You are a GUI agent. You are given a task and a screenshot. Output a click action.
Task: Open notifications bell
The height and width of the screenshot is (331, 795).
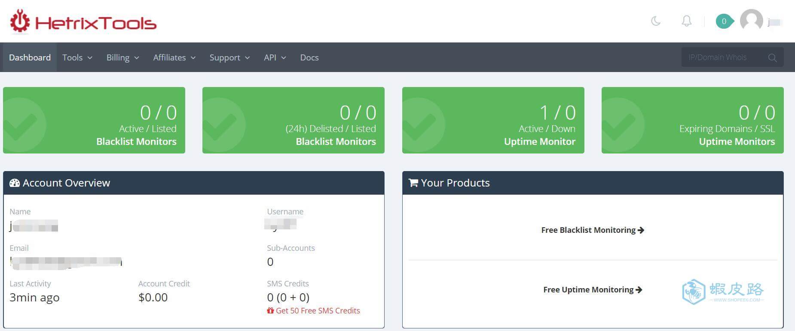(687, 21)
